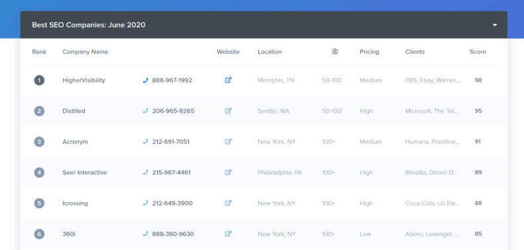524x250 pixels.
Task: Open HigherVisibility company name
Action: pyautogui.click(x=84, y=80)
